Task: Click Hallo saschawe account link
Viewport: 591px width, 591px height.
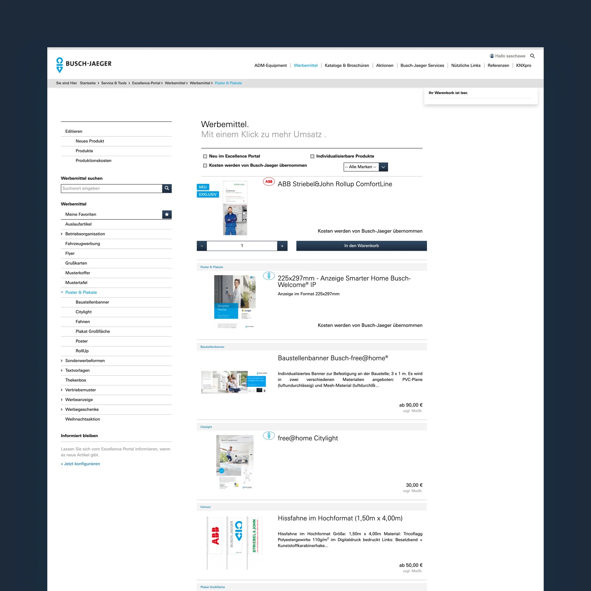Action: click(510, 56)
